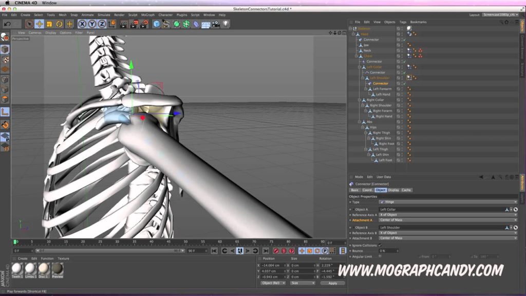This screenshot has height=296, width=526.
Task: Click the Bounce percentage input field
Action: pyautogui.click(x=388, y=251)
